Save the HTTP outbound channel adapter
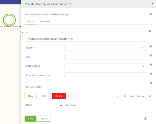This screenshot has width=156, height=124. pos(30,119)
